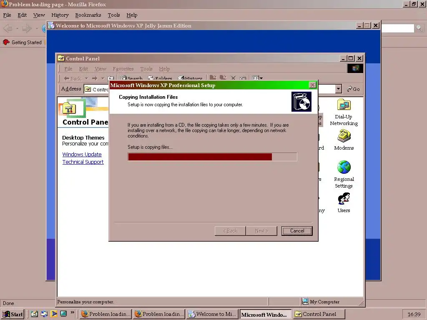Open Firefox View menu
Image resolution: width=427 pixels, height=320 pixels.
pyautogui.click(x=39, y=15)
